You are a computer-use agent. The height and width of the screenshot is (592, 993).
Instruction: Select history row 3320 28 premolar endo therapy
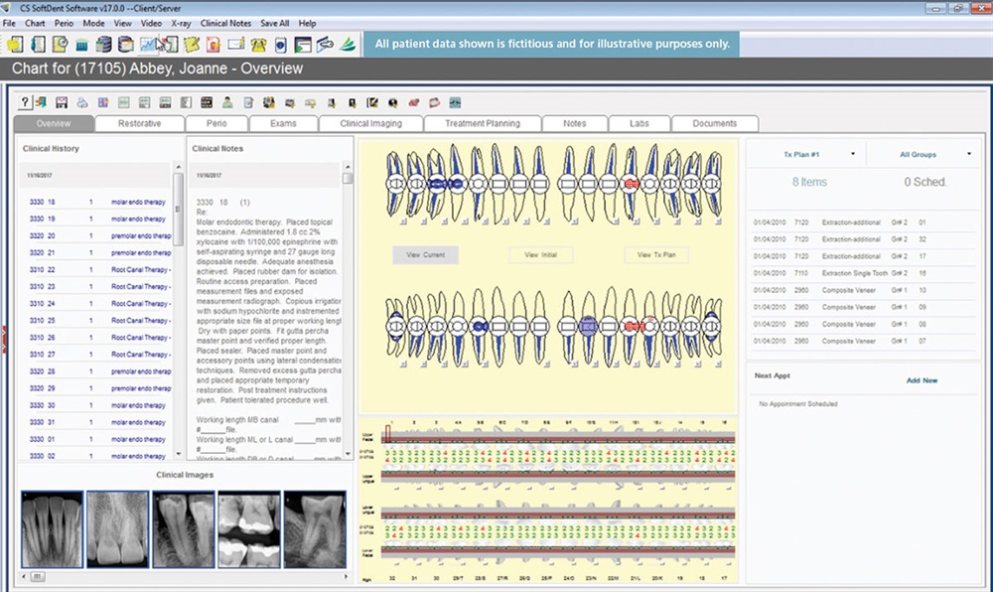coord(97,371)
